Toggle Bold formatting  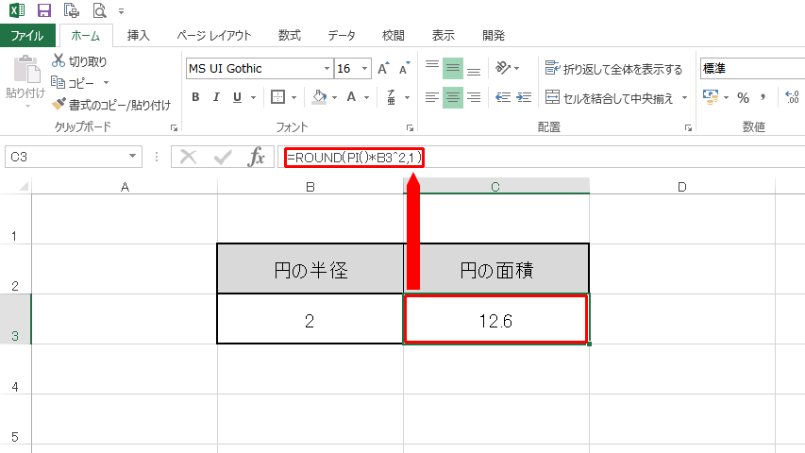pyautogui.click(x=195, y=97)
